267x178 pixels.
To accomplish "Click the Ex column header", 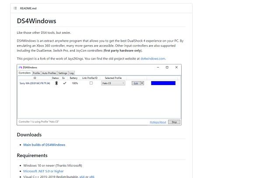I will pyautogui.click(x=63, y=78).
